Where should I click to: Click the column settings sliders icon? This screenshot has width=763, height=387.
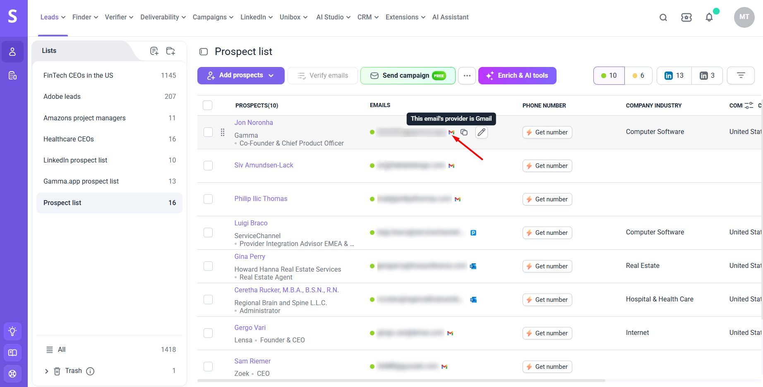tap(749, 105)
